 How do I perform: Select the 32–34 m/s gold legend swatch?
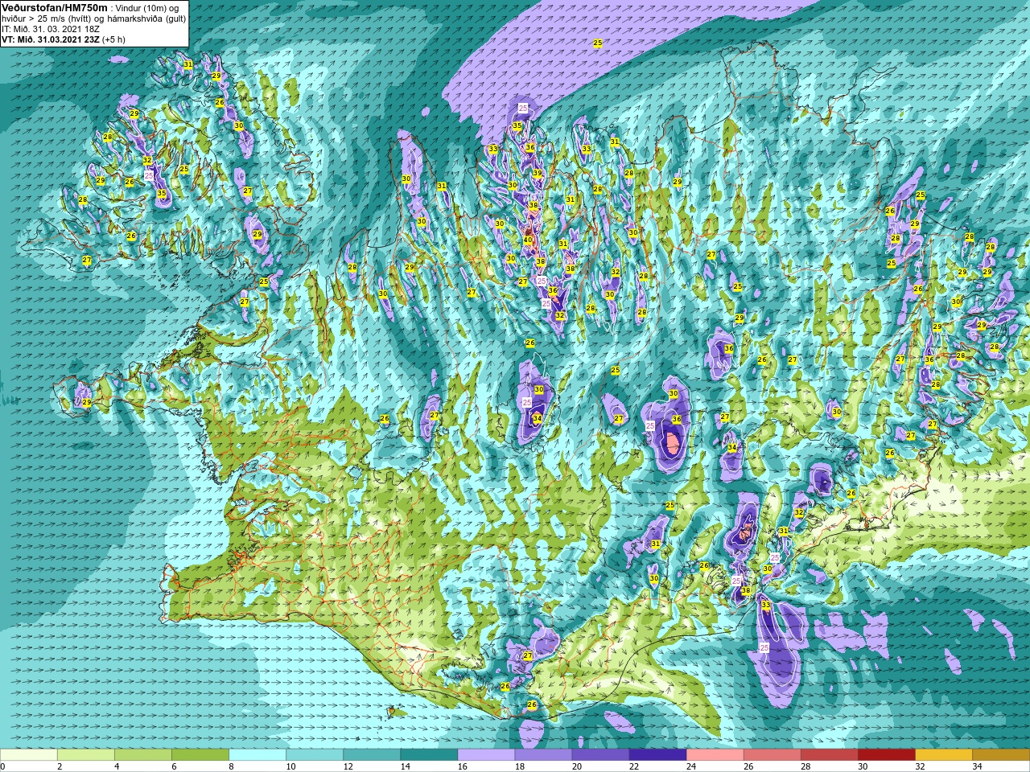coord(943,755)
